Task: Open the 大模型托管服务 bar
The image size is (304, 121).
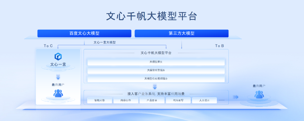Action: pos(156,70)
